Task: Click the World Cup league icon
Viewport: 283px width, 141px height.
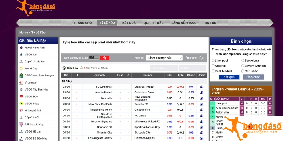Action: coord(21,68)
